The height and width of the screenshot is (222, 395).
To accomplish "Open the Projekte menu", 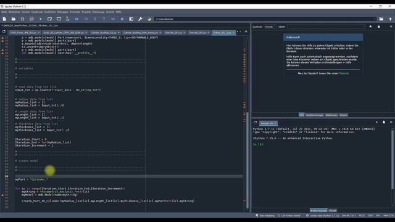I will tap(86, 12).
